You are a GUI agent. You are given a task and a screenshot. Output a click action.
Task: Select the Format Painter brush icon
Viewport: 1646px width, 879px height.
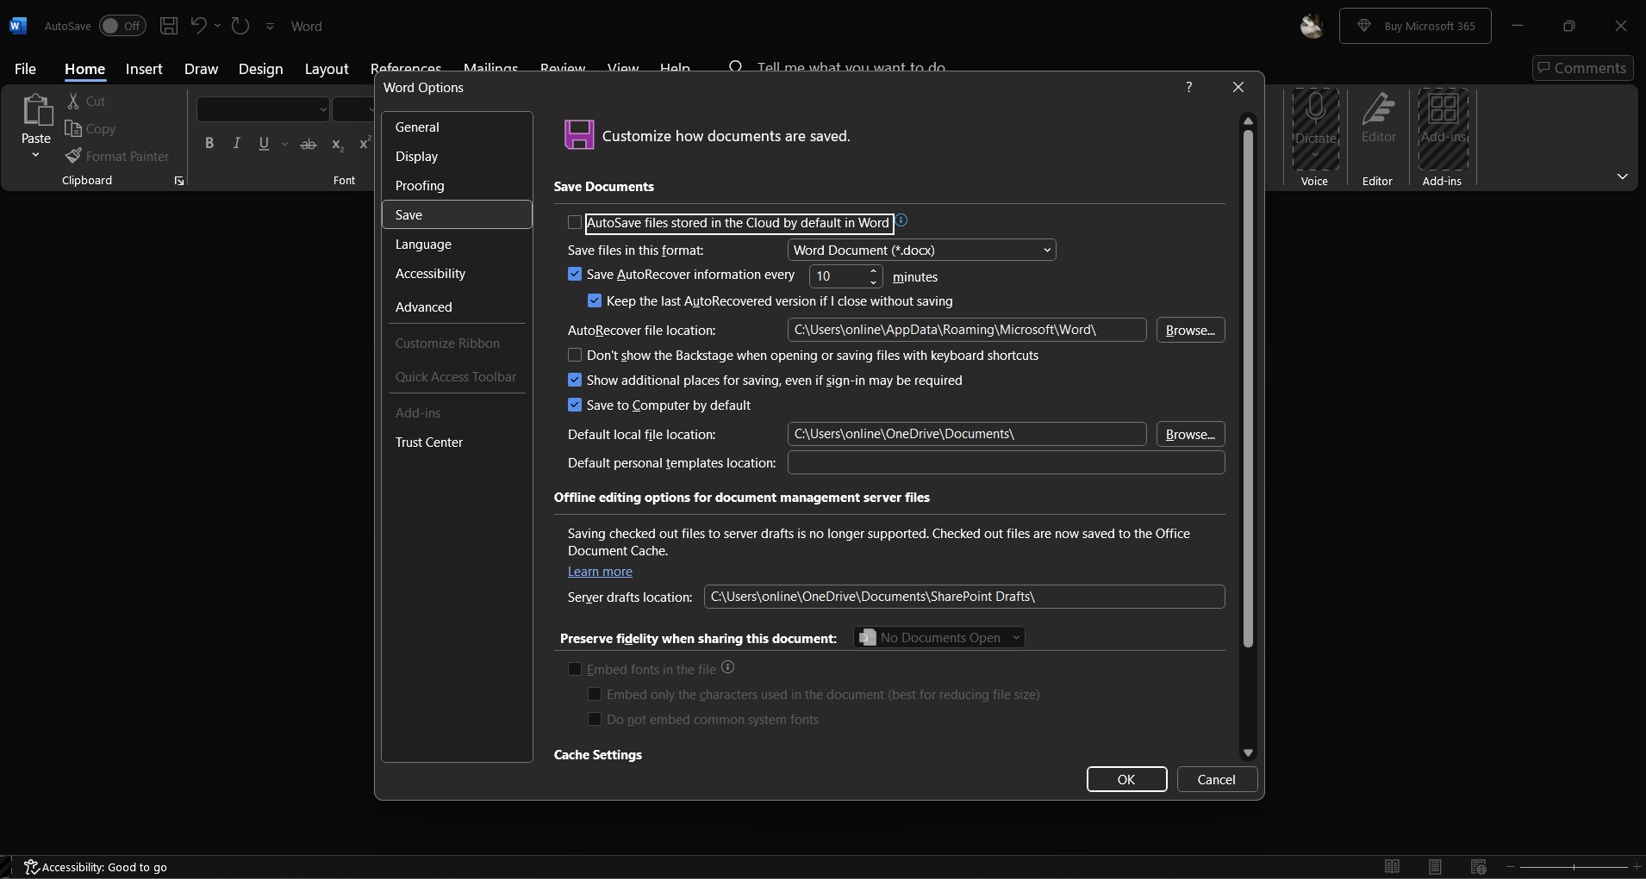coord(74,156)
